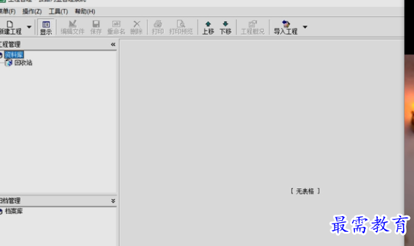Move item up with 上移
The height and width of the screenshot is (246, 414).
point(208,27)
